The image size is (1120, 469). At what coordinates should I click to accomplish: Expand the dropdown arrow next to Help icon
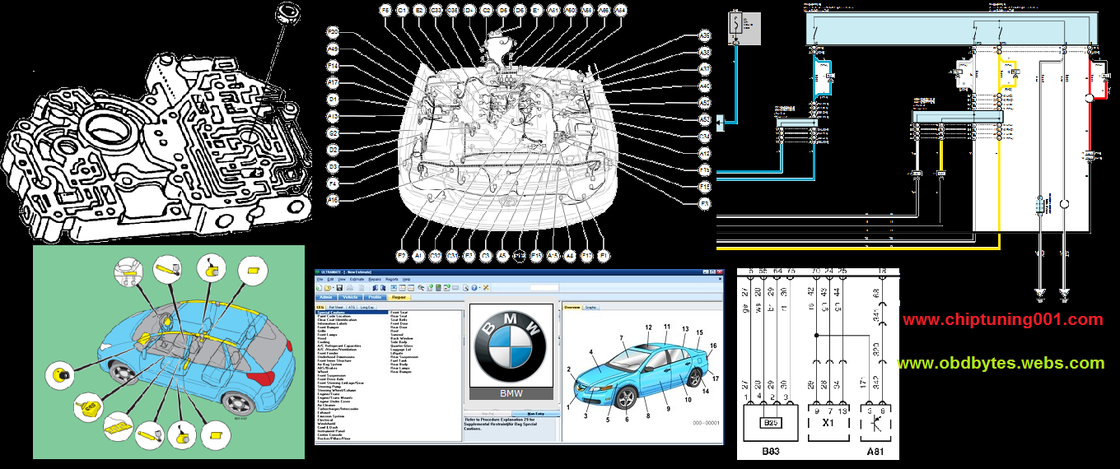click(x=480, y=287)
